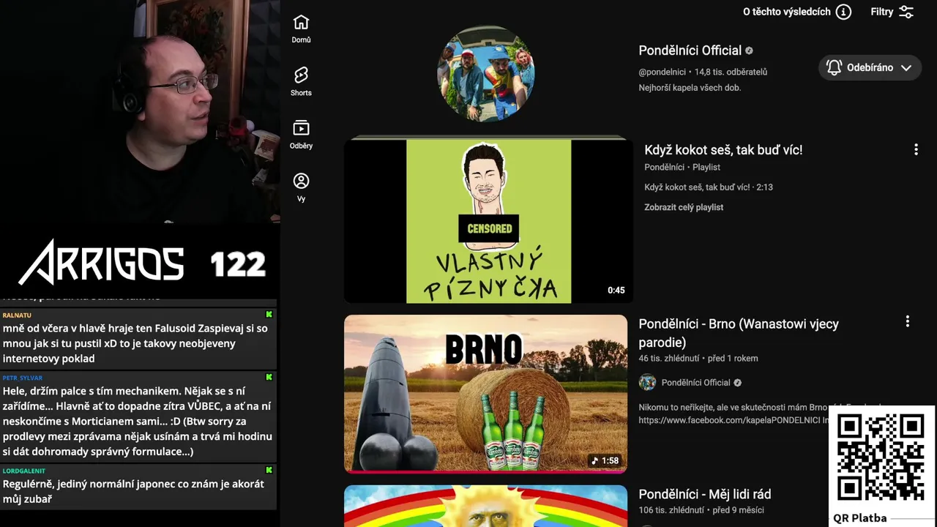Open the Vlastný píznyčka playlist thumbnail
This screenshot has height=527, width=937.
coord(488,221)
